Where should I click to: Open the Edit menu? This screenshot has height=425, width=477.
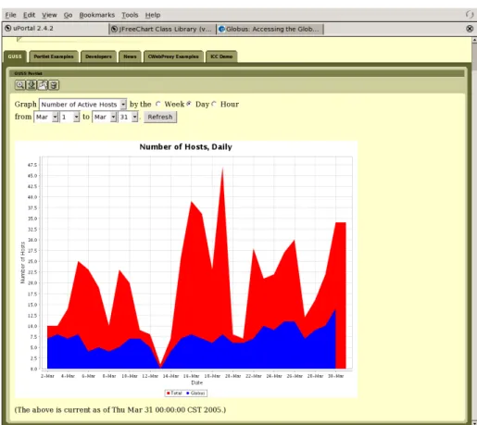pyautogui.click(x=29, y=15)
